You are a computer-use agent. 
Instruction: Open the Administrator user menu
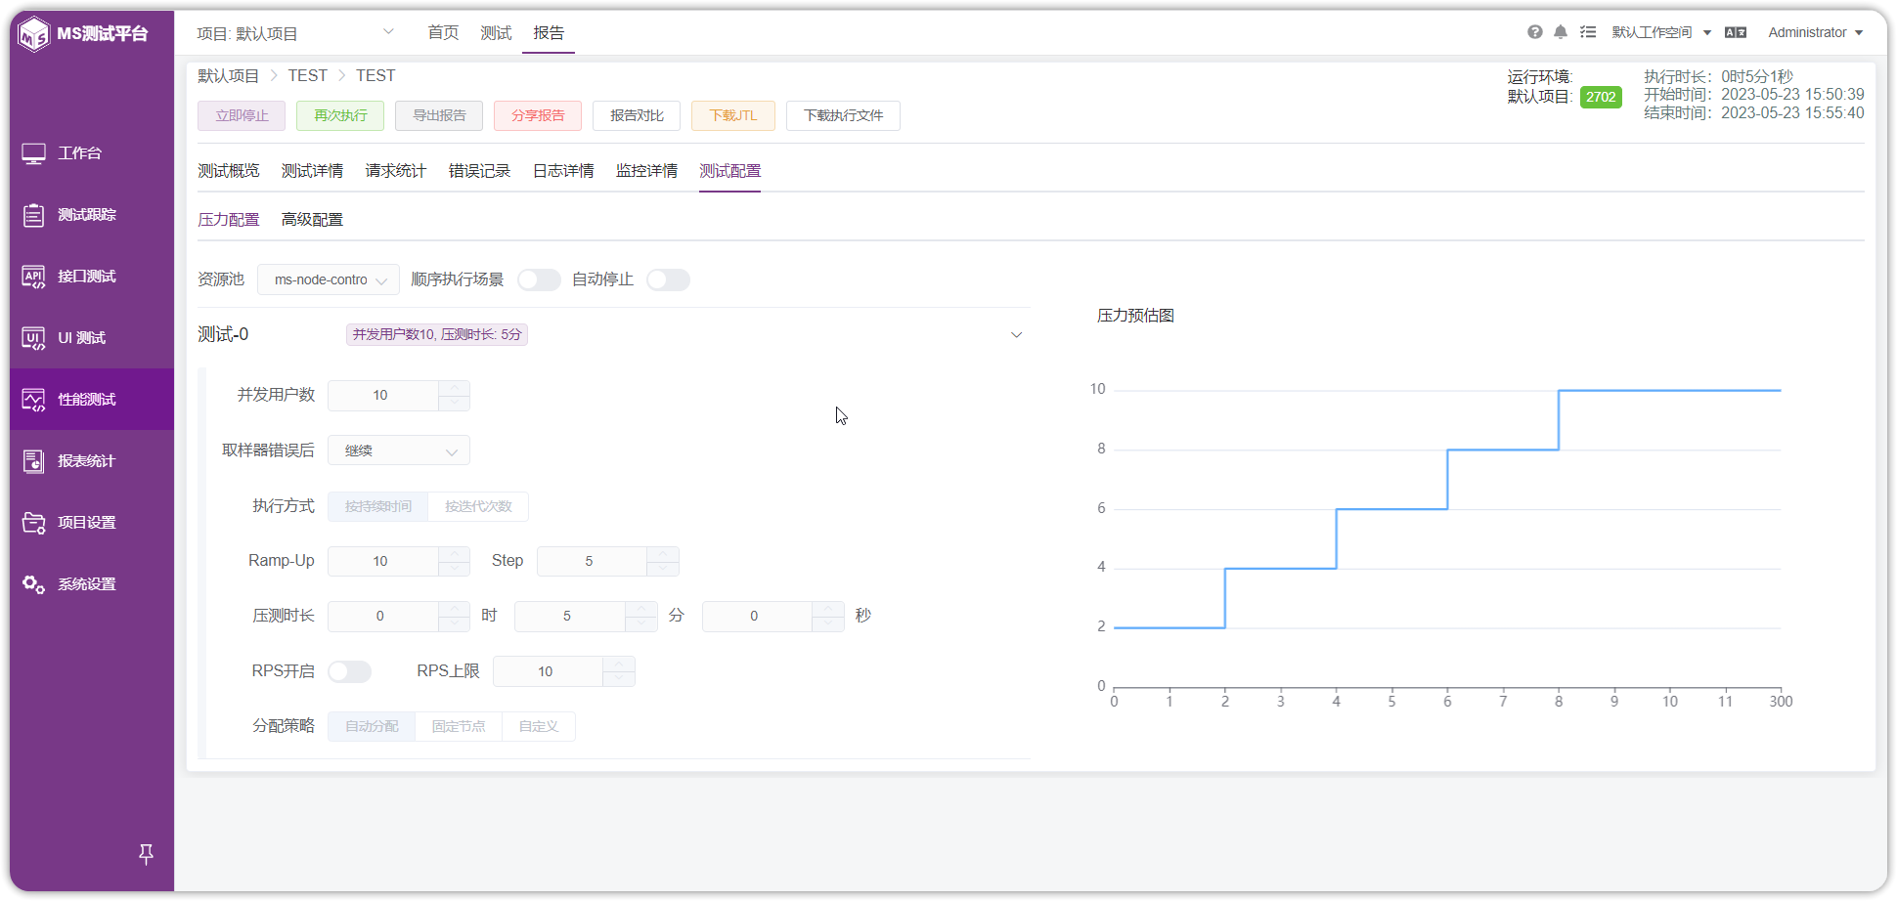pos(1815,32)
